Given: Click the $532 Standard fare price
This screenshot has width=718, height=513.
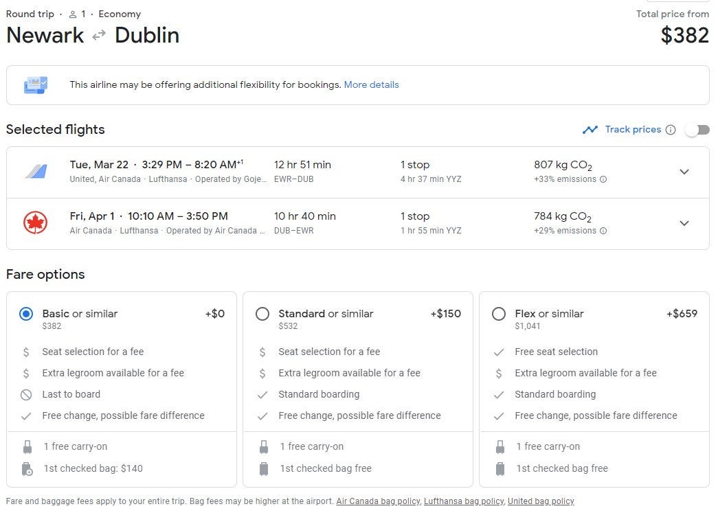Looking at the screenshot, I should tap(288, 326).
